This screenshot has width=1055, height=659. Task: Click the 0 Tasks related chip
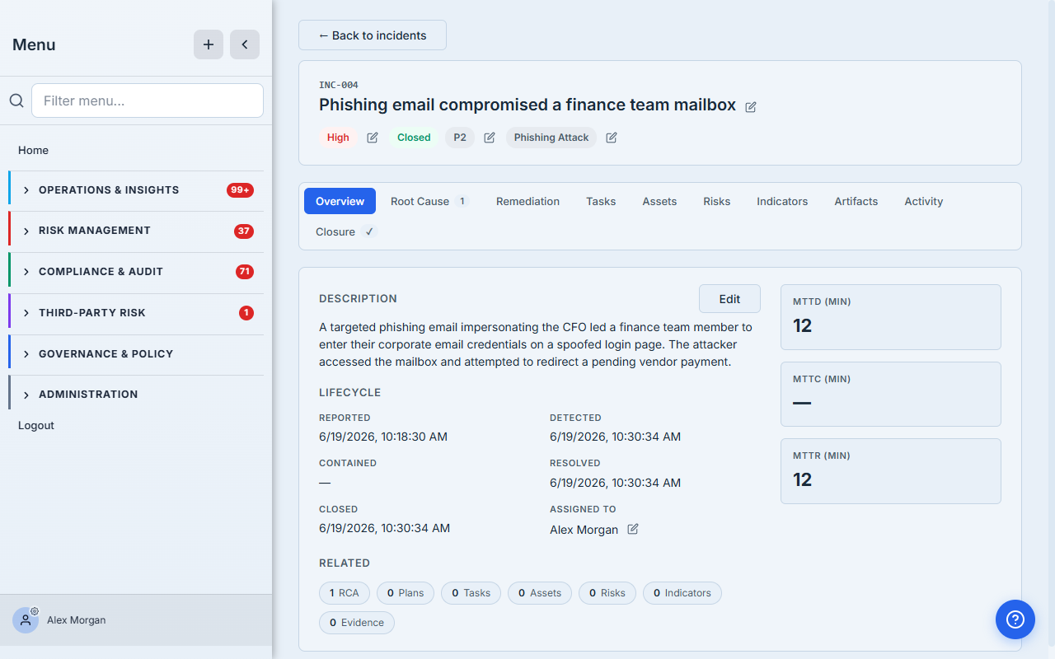pyautogui.click(x=471, y=593)
